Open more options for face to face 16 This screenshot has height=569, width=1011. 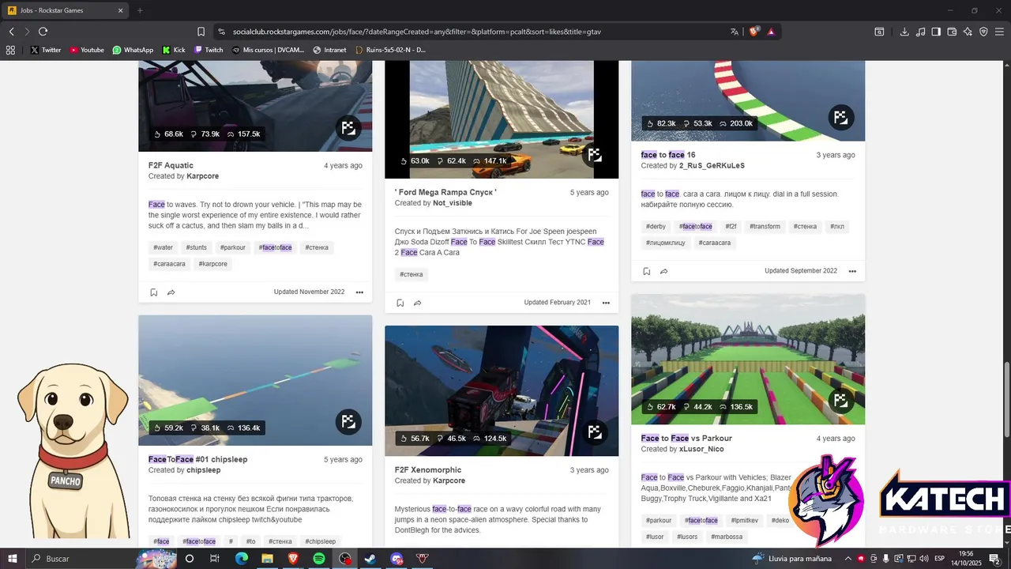click(x=852, y=271)
